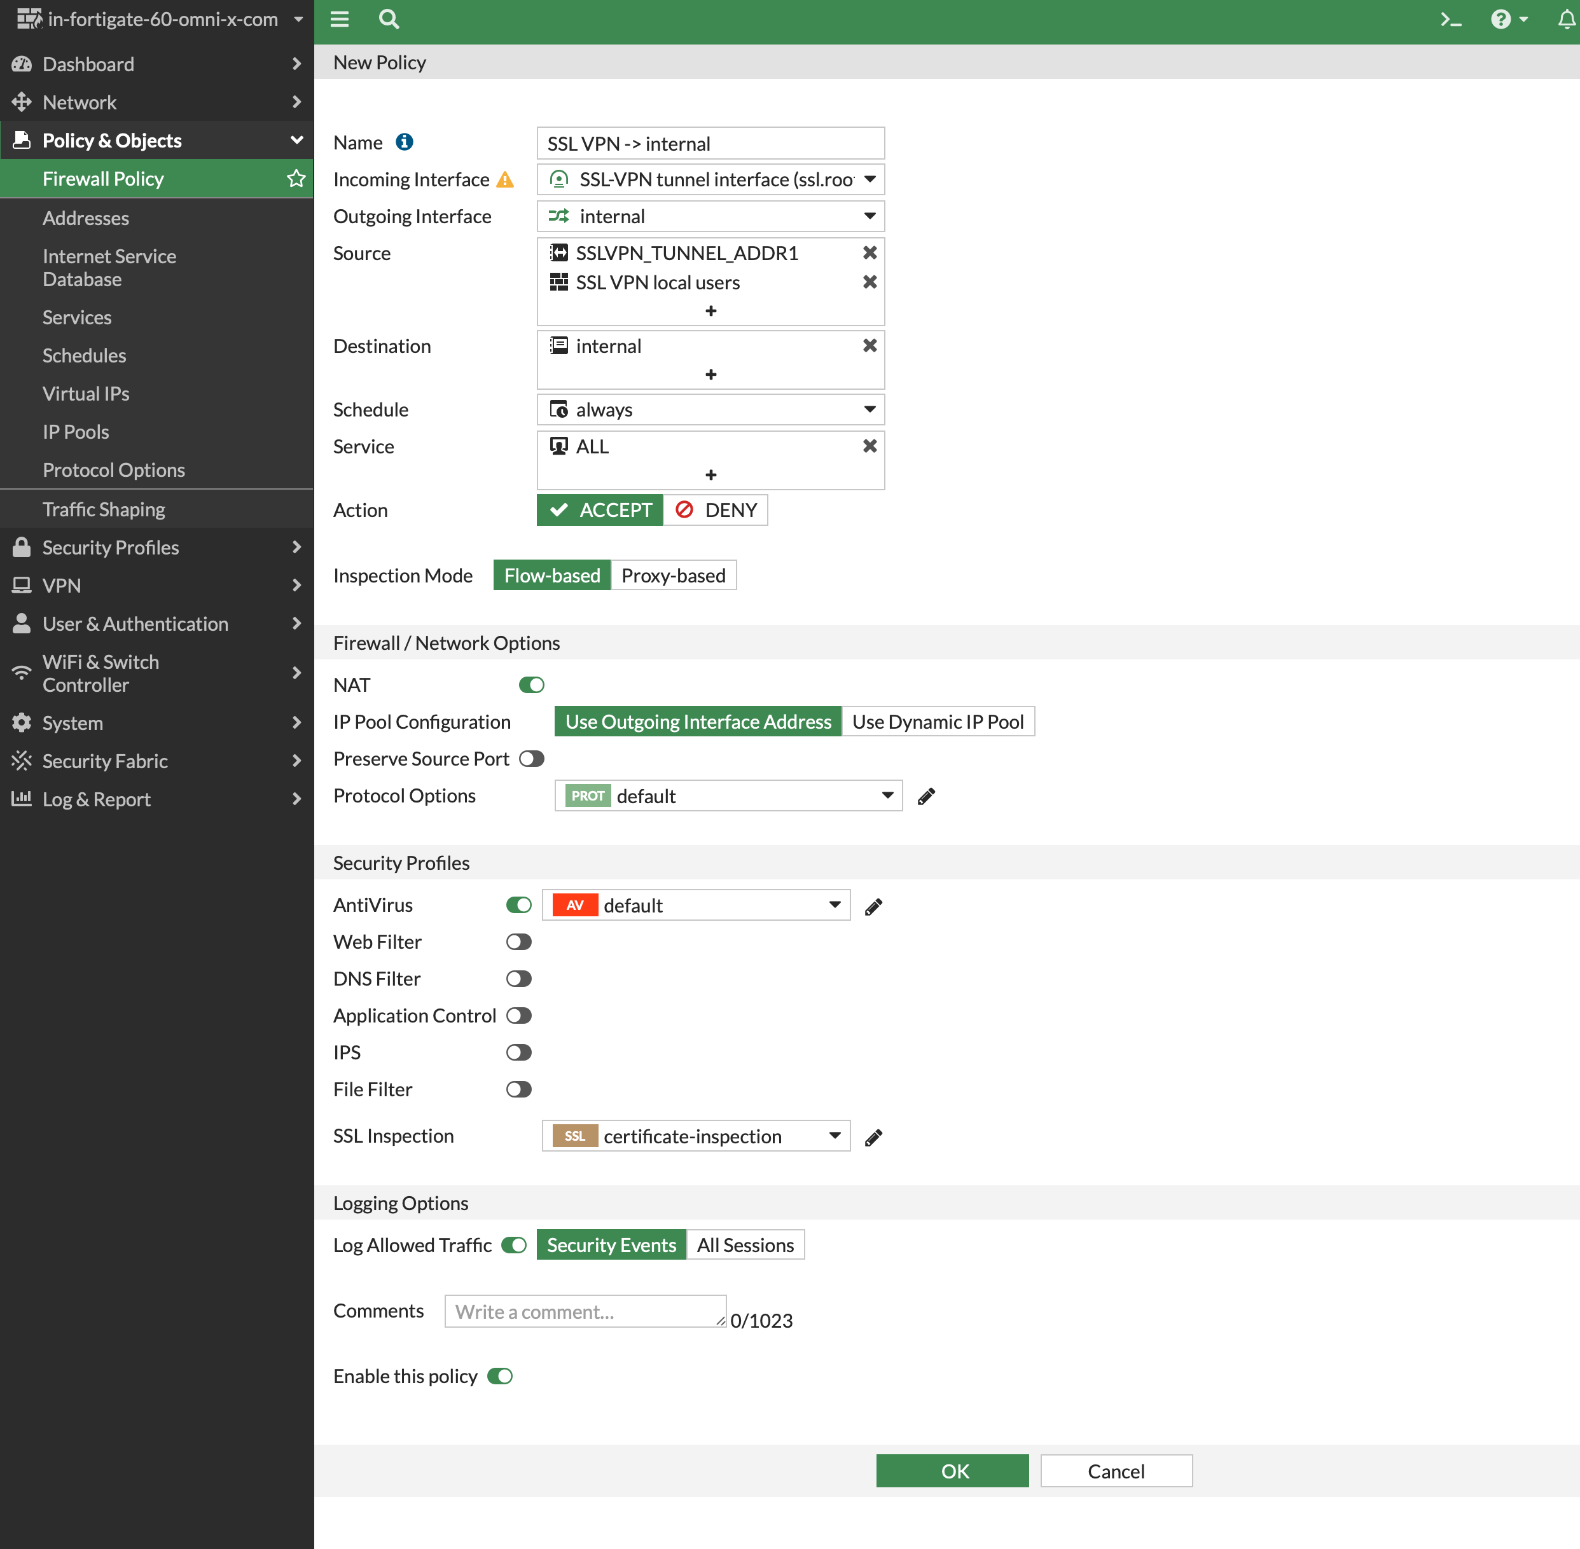Remove SSLVPN_TUNNEL_ADDR1 from Source
This screenshot has width=1580, height=1549.
coord(869,253)
